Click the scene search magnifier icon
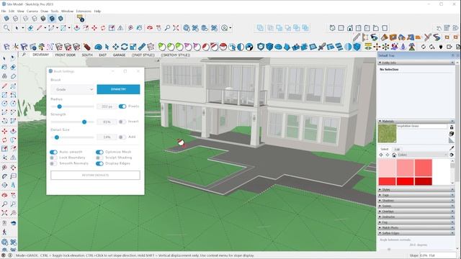This screenshot has height=259, width=461. point(24,55)
